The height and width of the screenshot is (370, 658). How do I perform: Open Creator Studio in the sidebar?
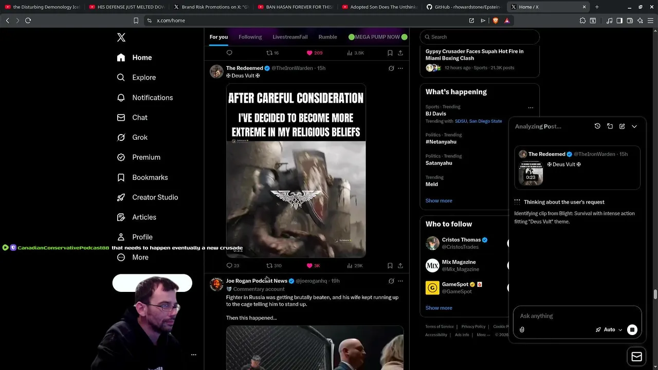click(x=148, y=197)
